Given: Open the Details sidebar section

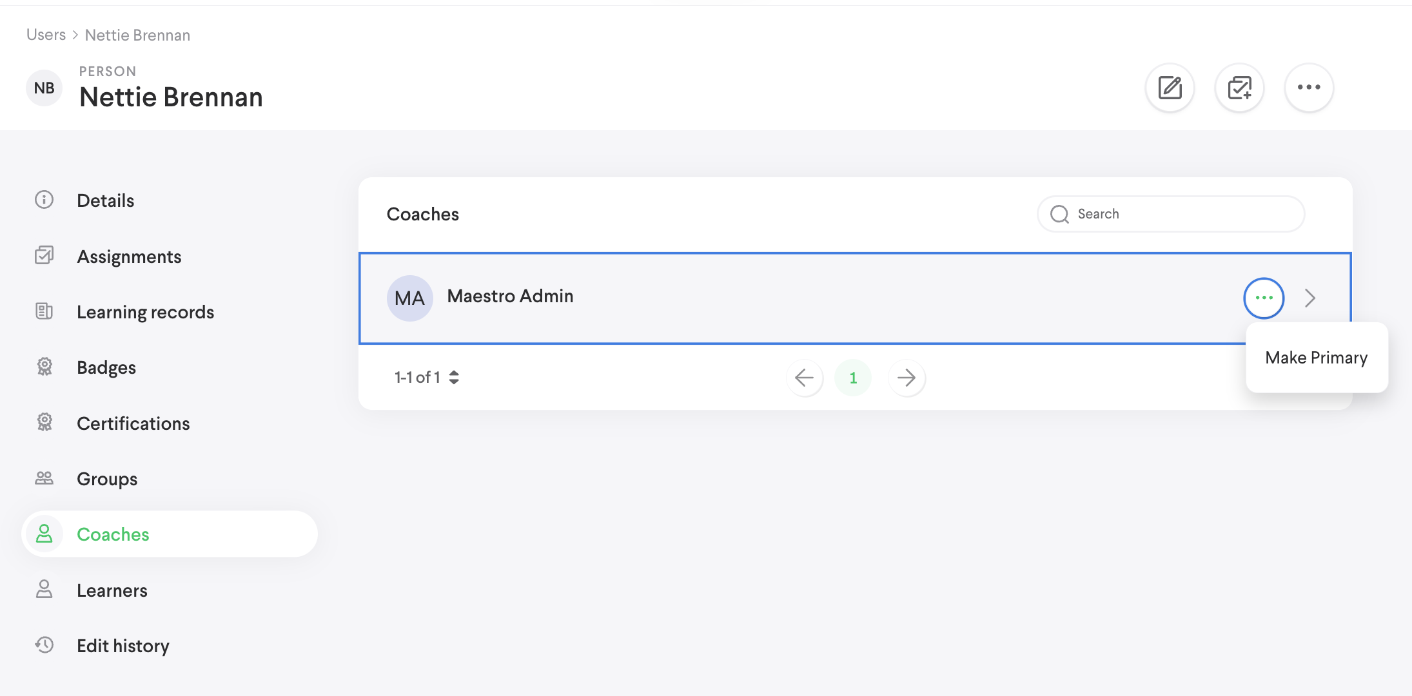Looking at the screenshot, I should coord(105,200).
